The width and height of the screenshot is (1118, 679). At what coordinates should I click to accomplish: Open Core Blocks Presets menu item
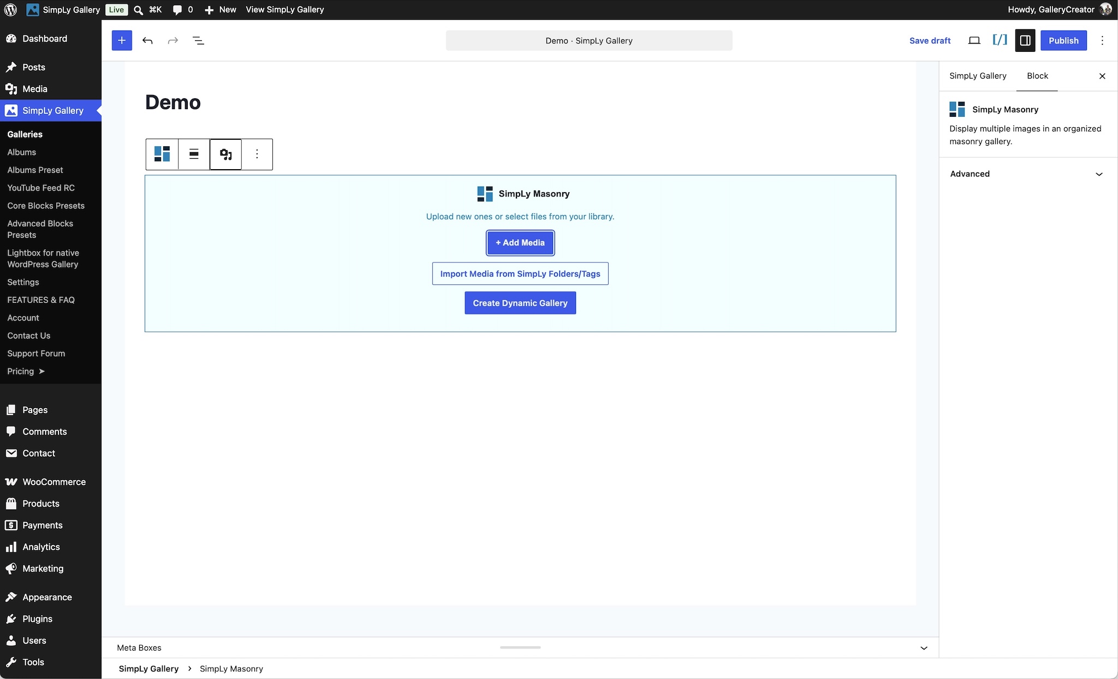point(46,206)
